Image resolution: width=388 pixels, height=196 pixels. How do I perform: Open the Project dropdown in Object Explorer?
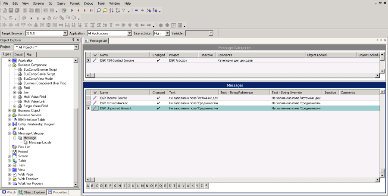[76, 47]
